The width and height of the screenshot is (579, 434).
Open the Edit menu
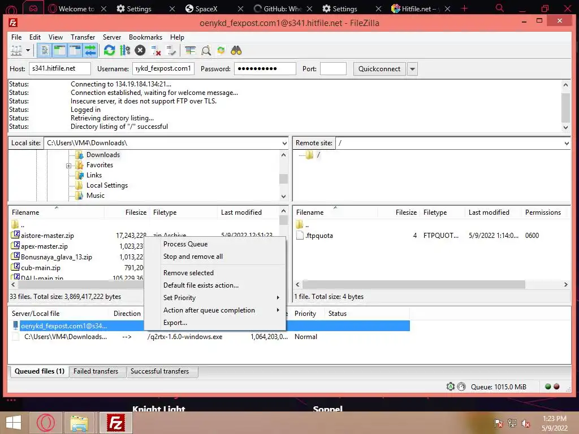pos(34,37)
